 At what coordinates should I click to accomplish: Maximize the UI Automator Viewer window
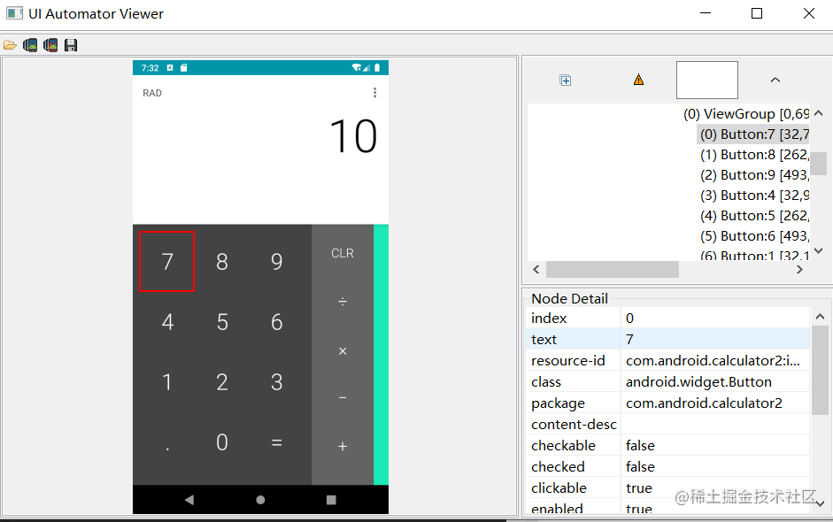pos(757,13)
